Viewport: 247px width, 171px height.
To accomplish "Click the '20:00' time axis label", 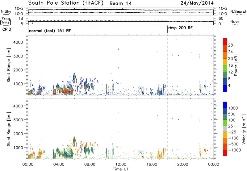I will (182, 165).
